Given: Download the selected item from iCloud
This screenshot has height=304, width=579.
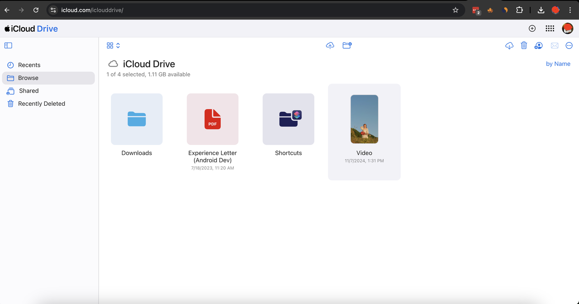Looking at the screenshot, I should pos(509,46).
